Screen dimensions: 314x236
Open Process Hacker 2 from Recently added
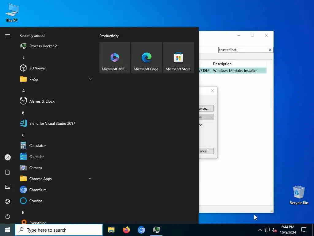coord(56,46)
